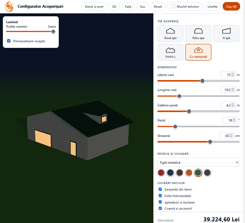
Task: Choose the dark brown roof color swatch
Action: point(180,173)
